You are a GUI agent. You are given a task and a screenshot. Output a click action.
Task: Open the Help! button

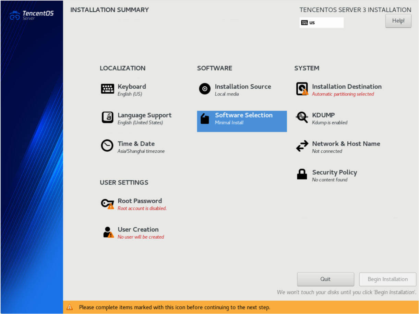coord(398,21)
